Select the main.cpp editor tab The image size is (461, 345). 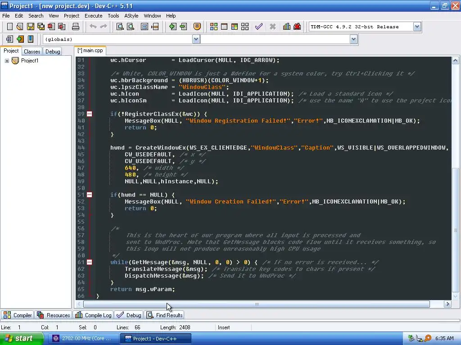coord(90,50)
